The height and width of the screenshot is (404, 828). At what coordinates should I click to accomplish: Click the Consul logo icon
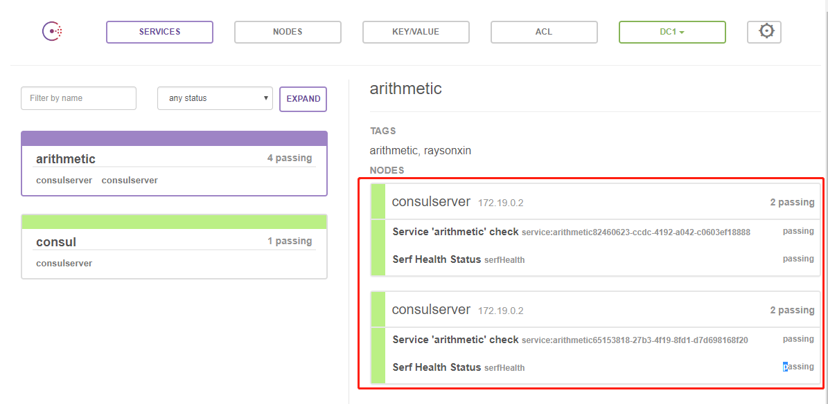point(52,32)
